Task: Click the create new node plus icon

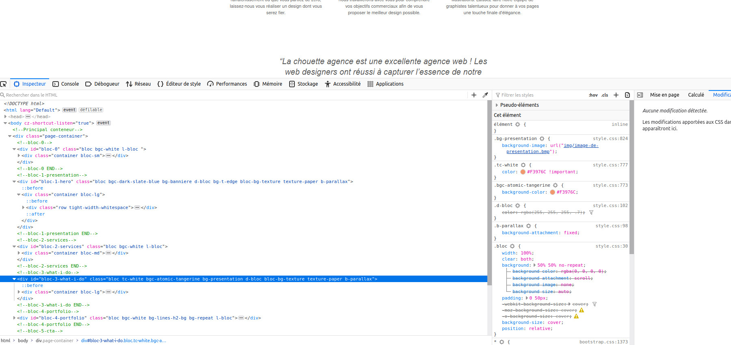Action: (474, 95)
